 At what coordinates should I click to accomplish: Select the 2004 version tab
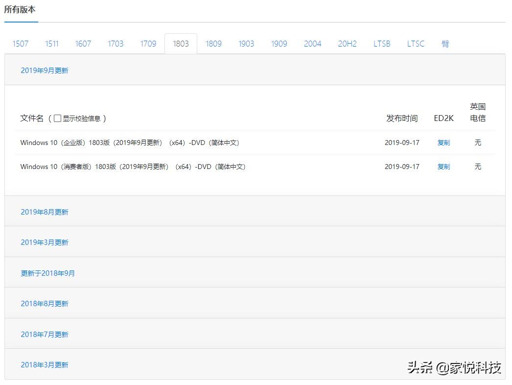click(x=312, y=44)
